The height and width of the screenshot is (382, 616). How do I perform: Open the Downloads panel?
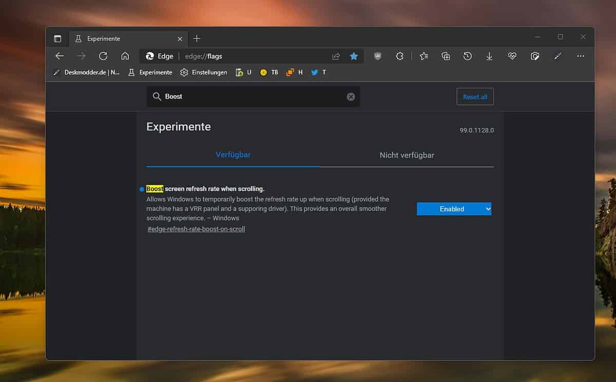tap(490, 56)
